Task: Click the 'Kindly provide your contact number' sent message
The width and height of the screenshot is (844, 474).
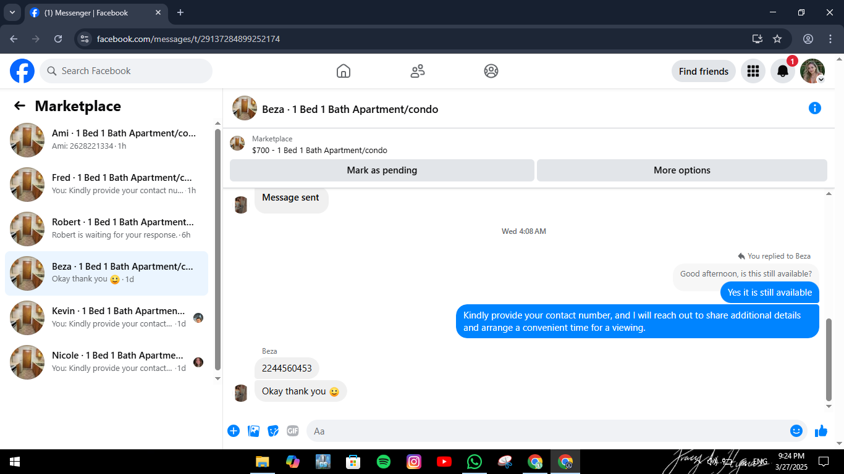Action: point(638,322)
